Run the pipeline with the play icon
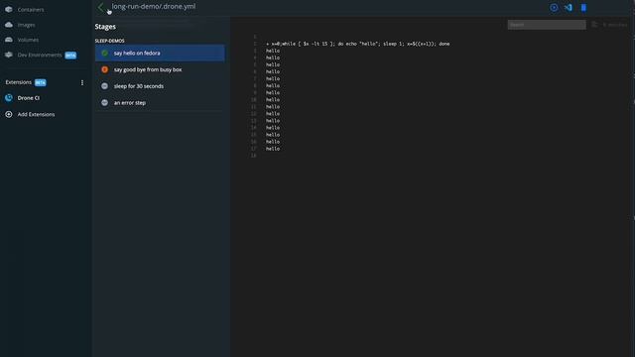 point(554,8)
